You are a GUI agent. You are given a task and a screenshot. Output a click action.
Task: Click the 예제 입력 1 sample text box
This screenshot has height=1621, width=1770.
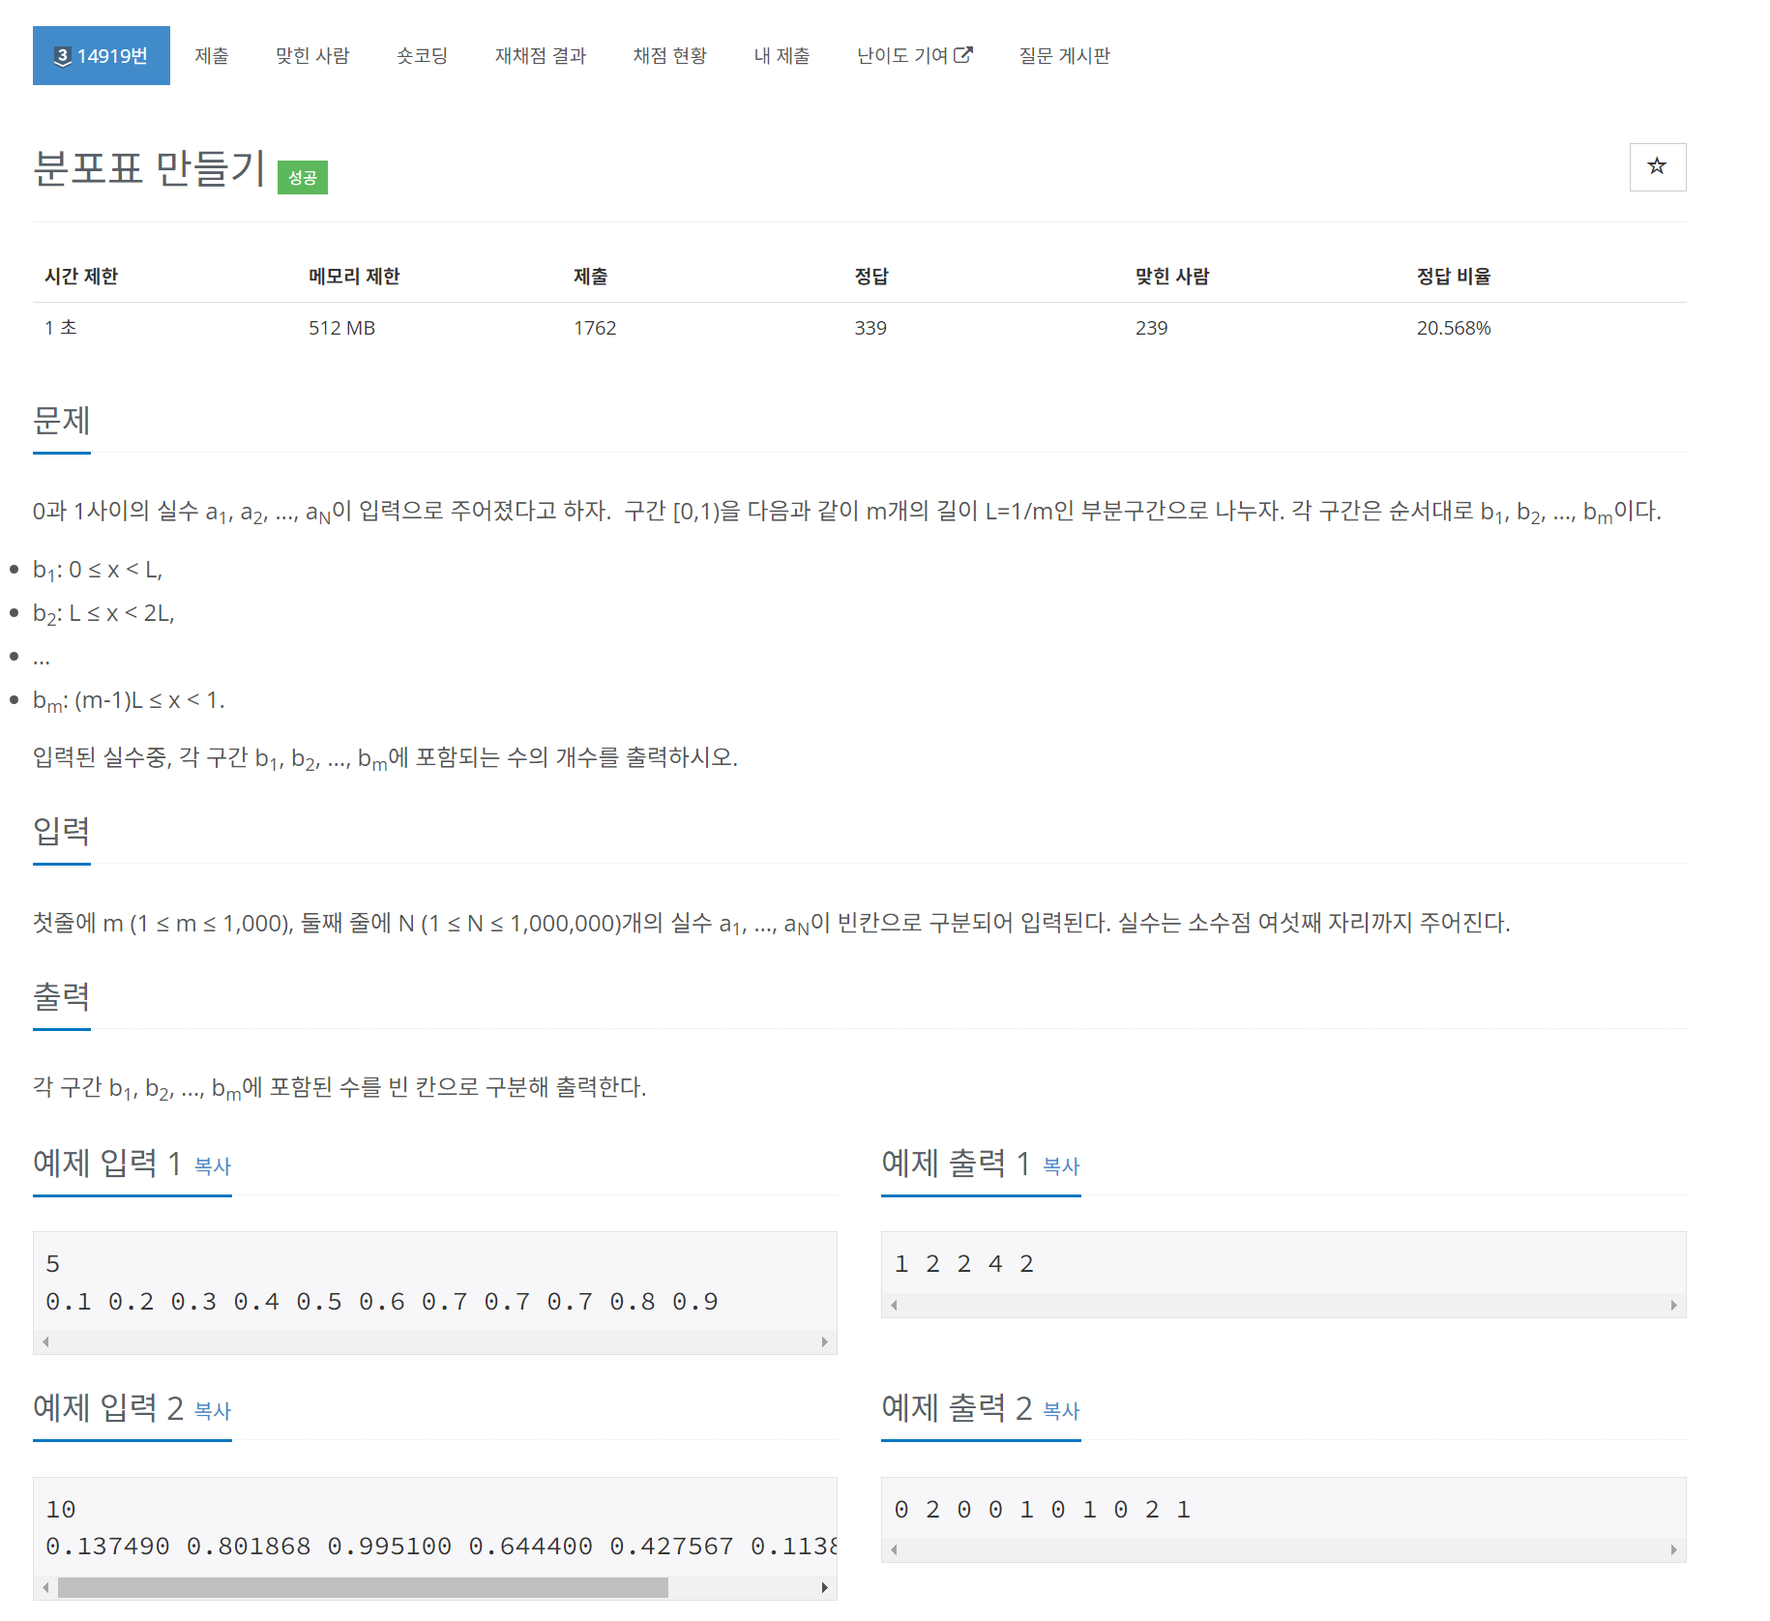tap(435, 1292)
